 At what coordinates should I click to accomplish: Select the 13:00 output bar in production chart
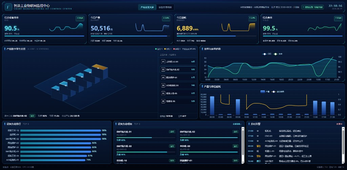[x=315, y=108]
